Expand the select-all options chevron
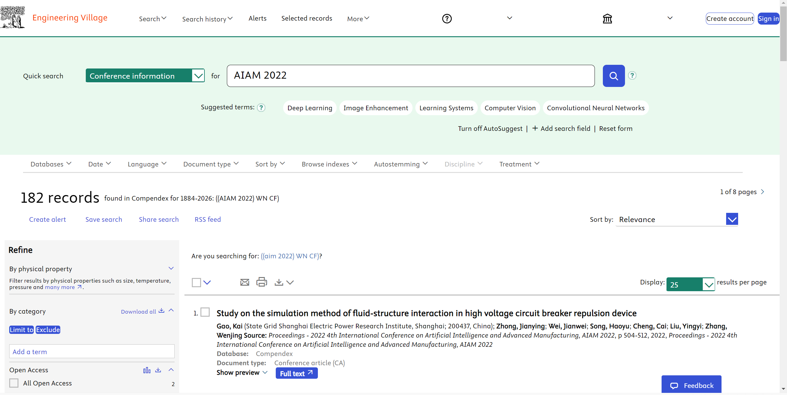Image resolution: width=787 pixels, height=395 pixels. (207, 282)
